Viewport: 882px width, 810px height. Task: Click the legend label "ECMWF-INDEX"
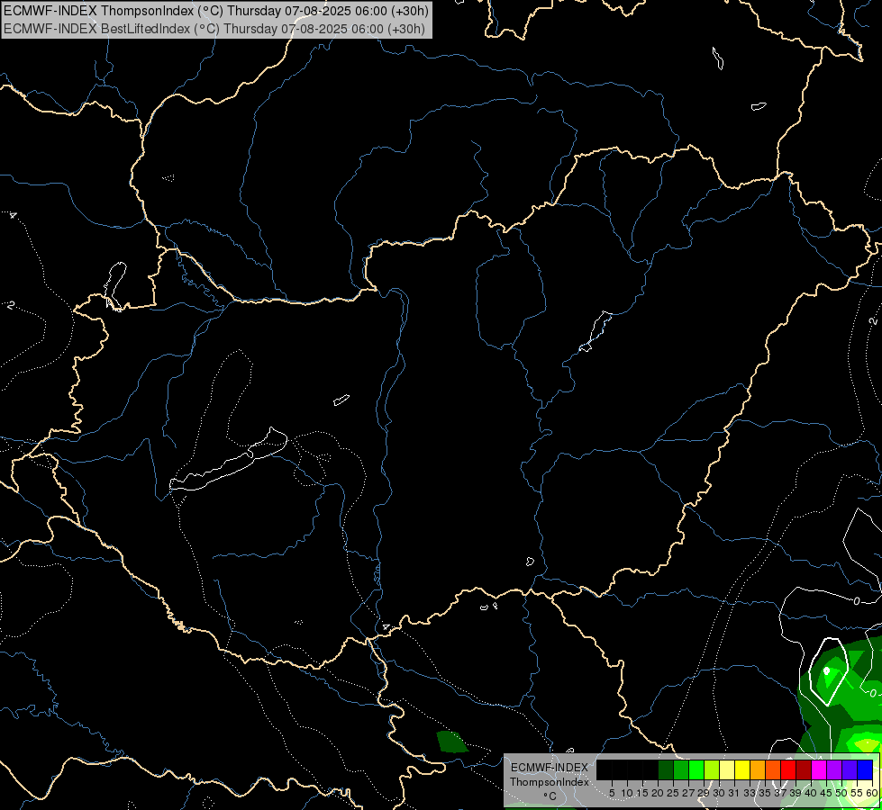550,768
